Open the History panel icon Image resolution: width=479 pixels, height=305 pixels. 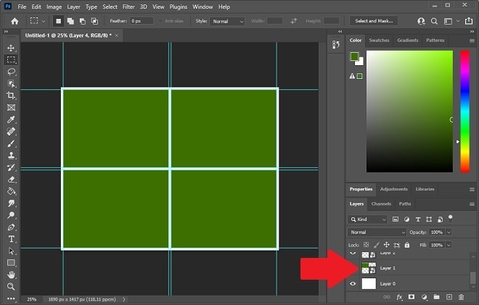(336, 44)
